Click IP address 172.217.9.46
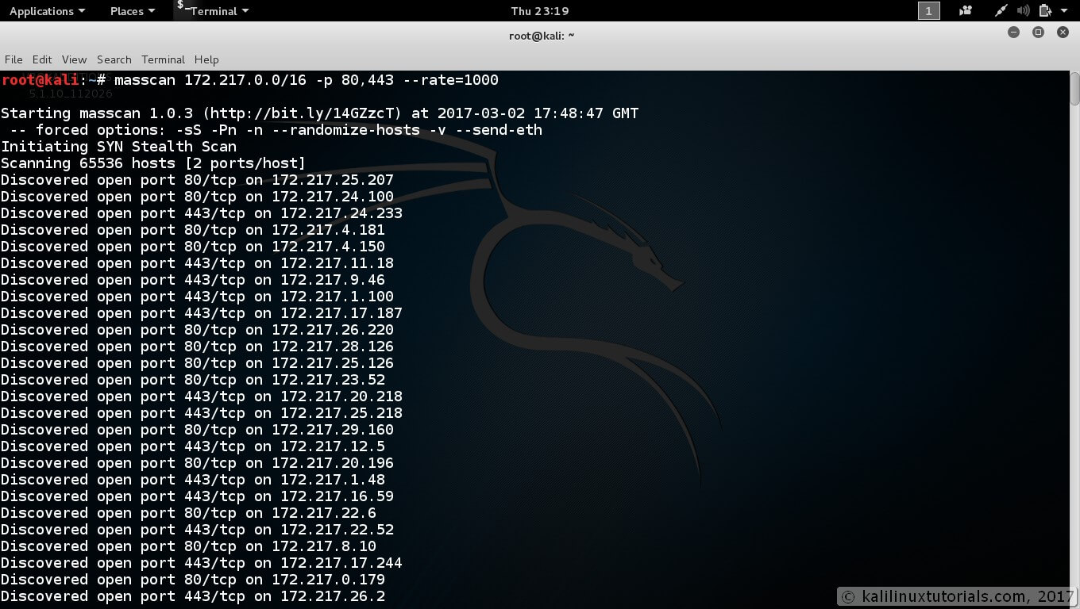This screenshot has width=1080, height=609. pyautogui.click(x=333, y=280)
